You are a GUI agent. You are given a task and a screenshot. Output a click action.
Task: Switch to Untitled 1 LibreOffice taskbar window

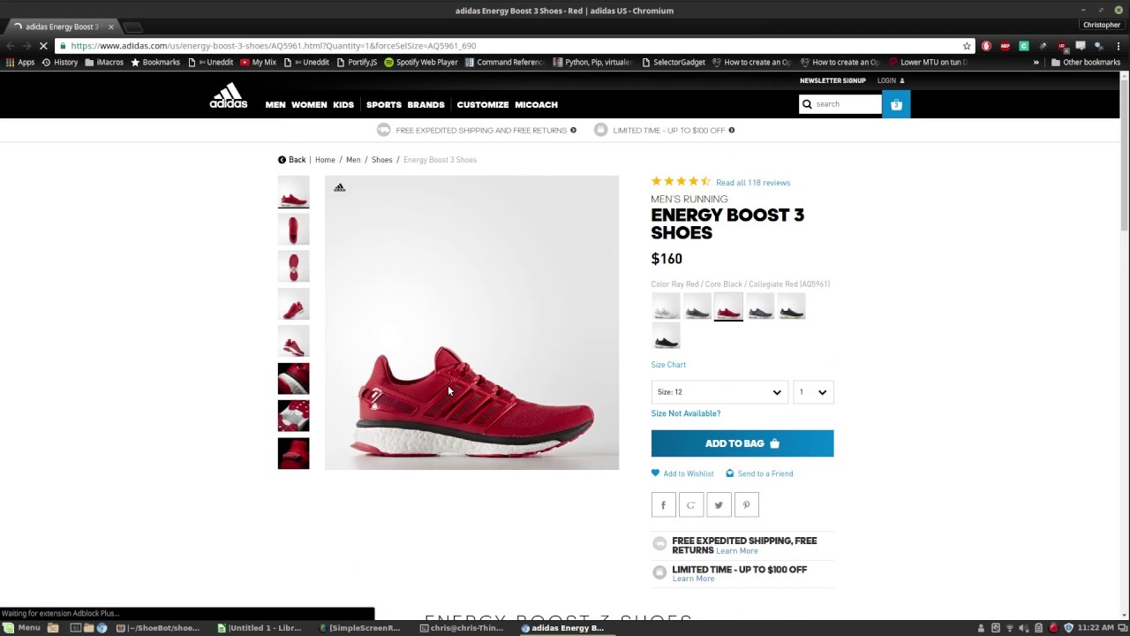point(259,628)
